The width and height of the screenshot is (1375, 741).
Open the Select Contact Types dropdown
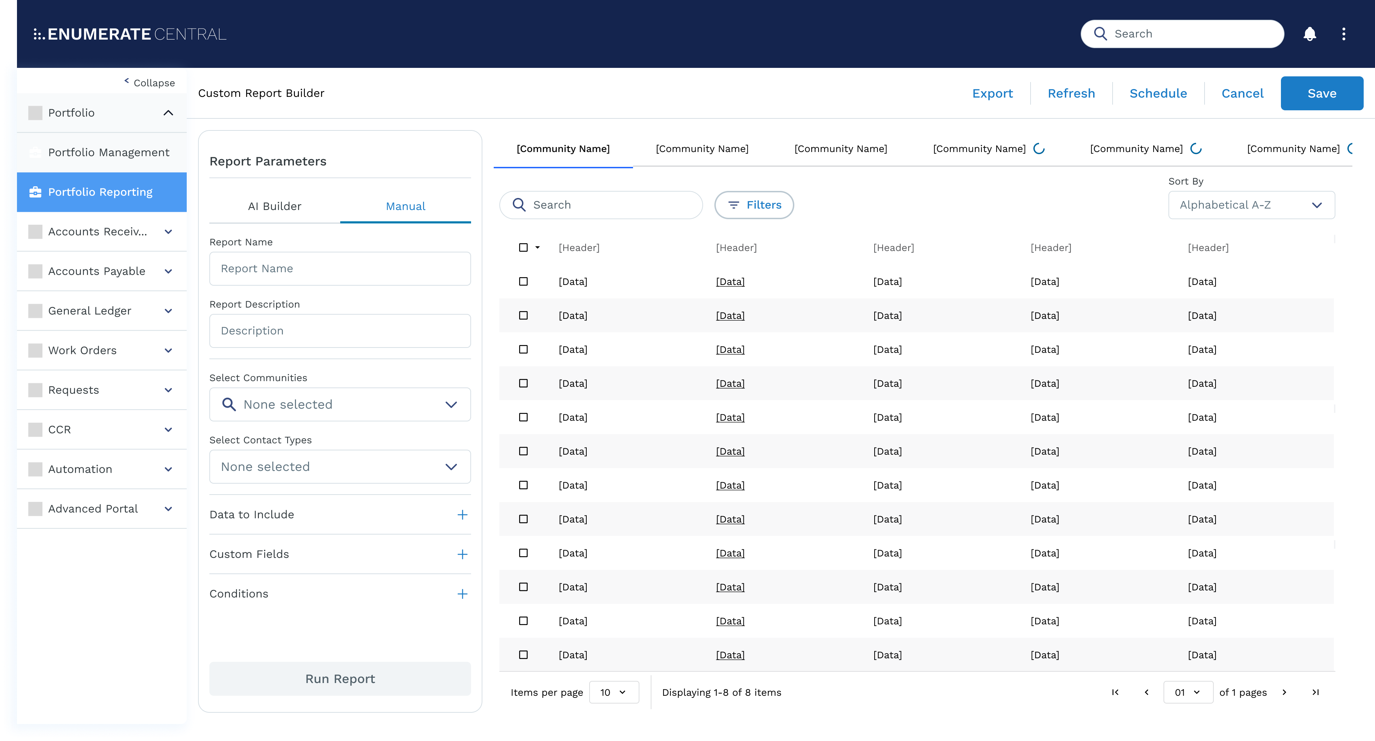(x=340, y=467)
